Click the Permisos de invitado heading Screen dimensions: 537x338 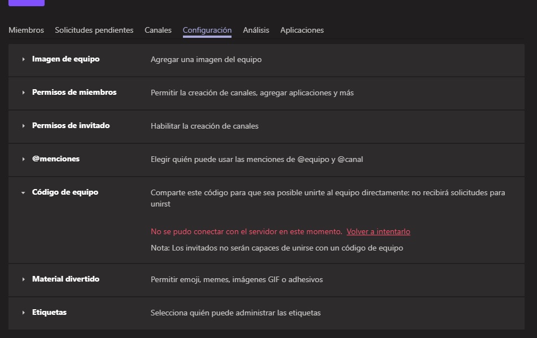point(71,125)
